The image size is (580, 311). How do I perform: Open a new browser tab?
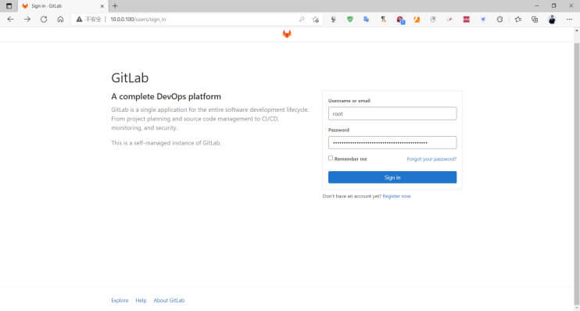pos(115,6)
